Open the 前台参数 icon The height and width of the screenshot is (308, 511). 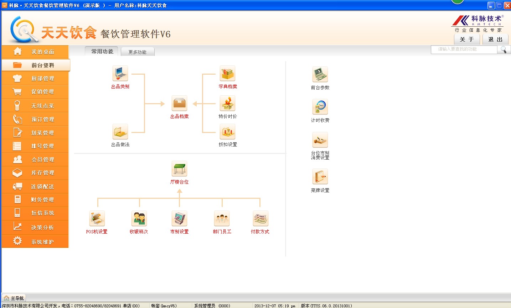[320, 75]
